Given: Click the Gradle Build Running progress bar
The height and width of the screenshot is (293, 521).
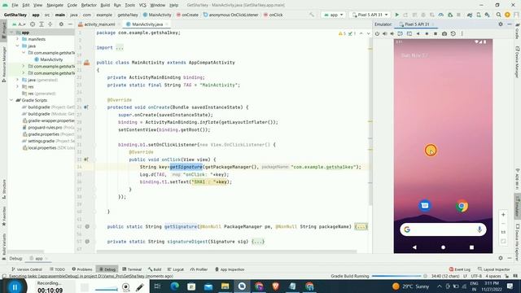Looking at the screenshot, I should pyautogui.click(x=396, y=276).
